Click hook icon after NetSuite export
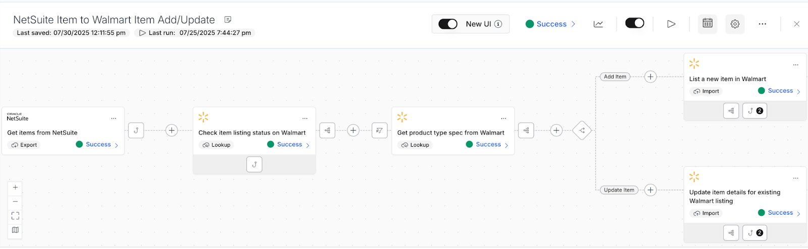Viewport: 808px width, 249px height. pyautogui.click(x=136, y=131)
